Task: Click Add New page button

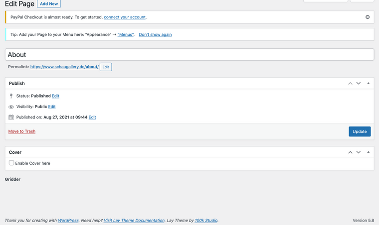Action: coord(49,4)
